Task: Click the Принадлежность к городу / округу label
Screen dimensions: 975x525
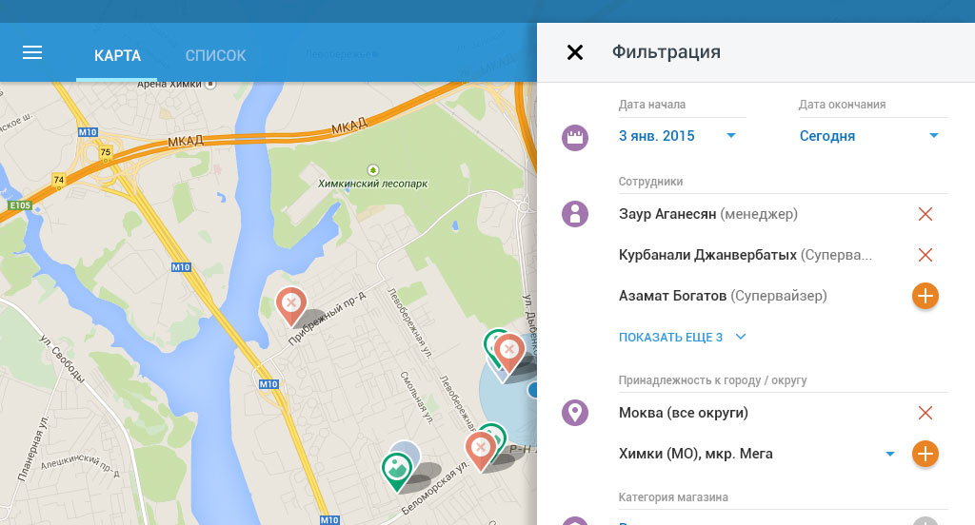Action: [x=712, y=380]
